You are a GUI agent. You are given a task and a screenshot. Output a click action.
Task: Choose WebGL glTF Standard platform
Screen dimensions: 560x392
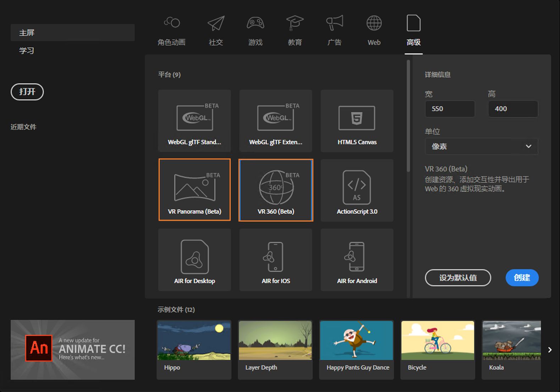[x=194, y=121]
